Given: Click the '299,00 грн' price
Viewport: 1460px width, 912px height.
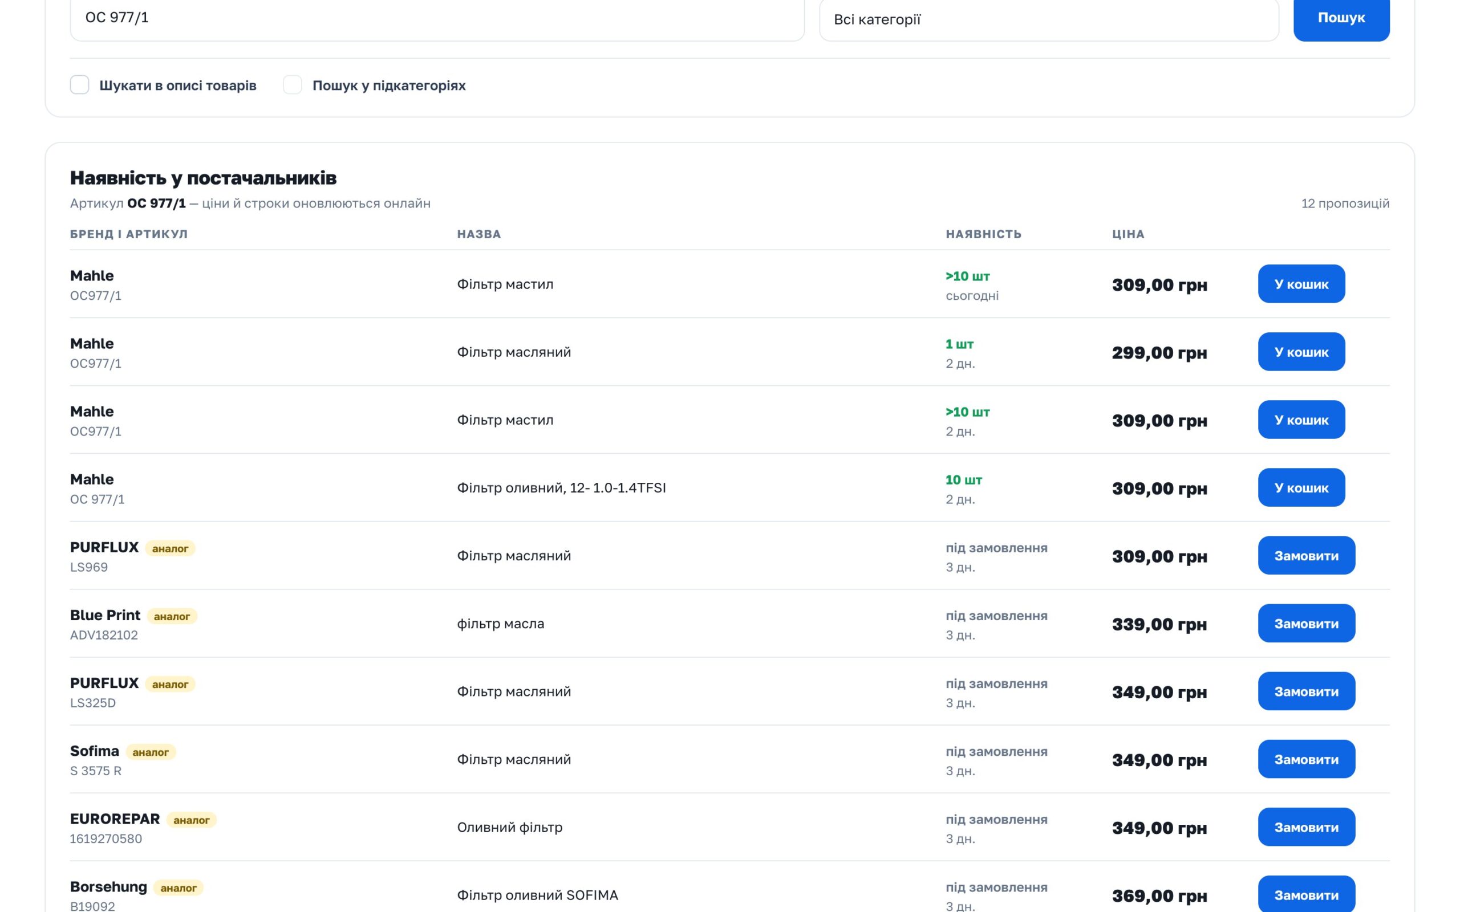Looking at the screenshot, I should (1159, 353).
